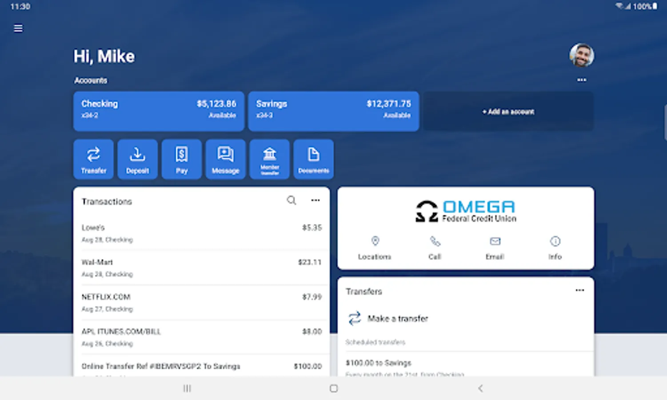The height and width of the screenshot is (400, 667).
Task: Tap Mike's profile avatar photo
Action: pos(582,55)
